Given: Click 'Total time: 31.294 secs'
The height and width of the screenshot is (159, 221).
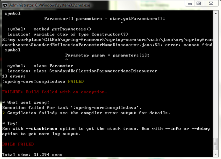Looking at the screenshot, I should click(x=32, y=155).
